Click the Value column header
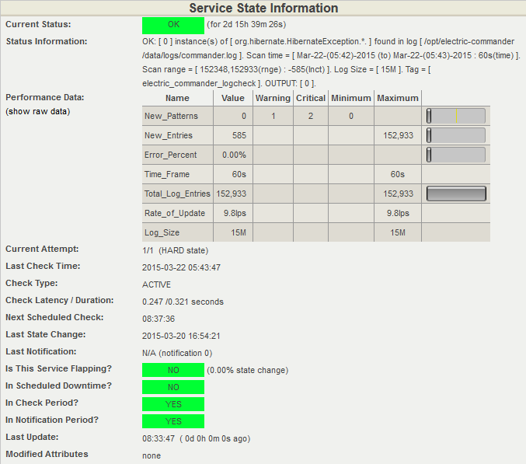This screenshot has width=526, height=464. click(x=233, y=98)
